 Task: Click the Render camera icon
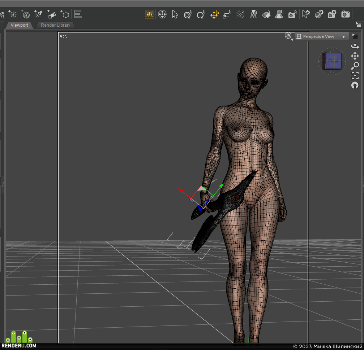pyautogui.click(x=345, y=14)
